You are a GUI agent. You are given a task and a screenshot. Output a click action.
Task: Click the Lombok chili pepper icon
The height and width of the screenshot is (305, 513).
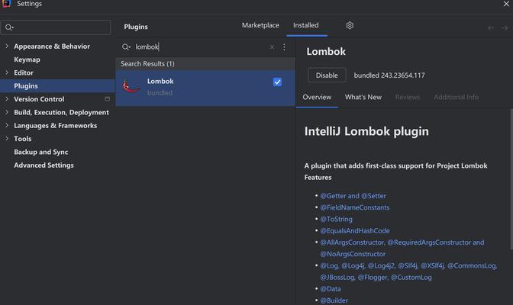[x=131, y=86]
